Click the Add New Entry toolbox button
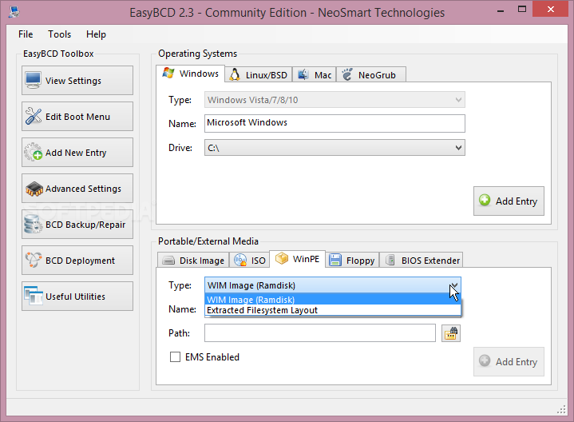This screenshot has width=574, height=422. pos(77,152)
